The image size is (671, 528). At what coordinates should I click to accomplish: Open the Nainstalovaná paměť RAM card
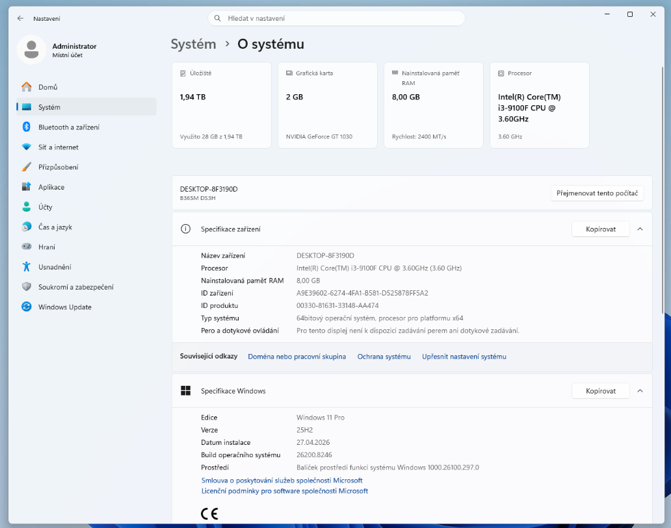click(434, 105)
